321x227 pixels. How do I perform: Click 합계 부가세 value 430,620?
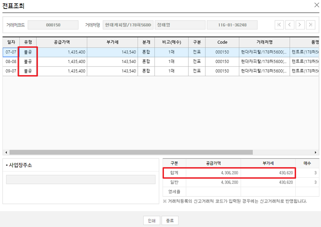(x=286, y=173)
